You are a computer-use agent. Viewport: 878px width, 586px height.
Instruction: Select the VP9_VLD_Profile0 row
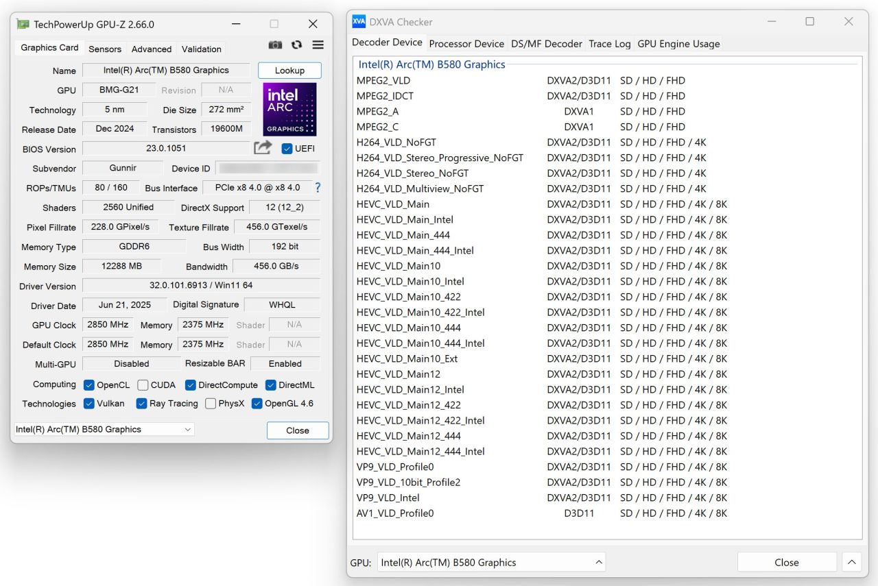tap(607, 467)
